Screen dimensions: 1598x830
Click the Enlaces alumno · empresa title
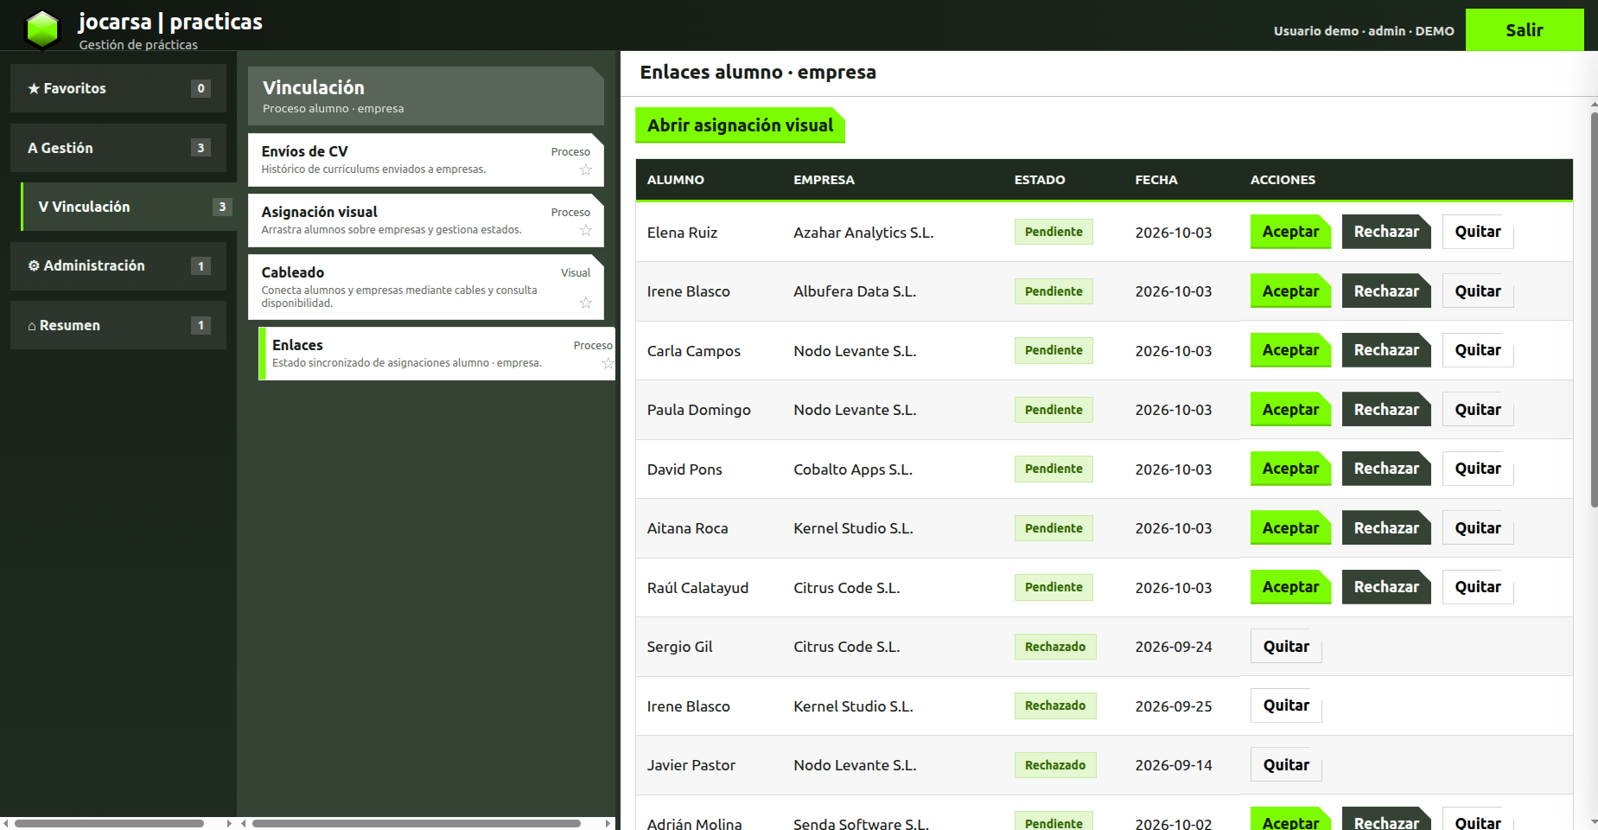(x=758, y=73)
